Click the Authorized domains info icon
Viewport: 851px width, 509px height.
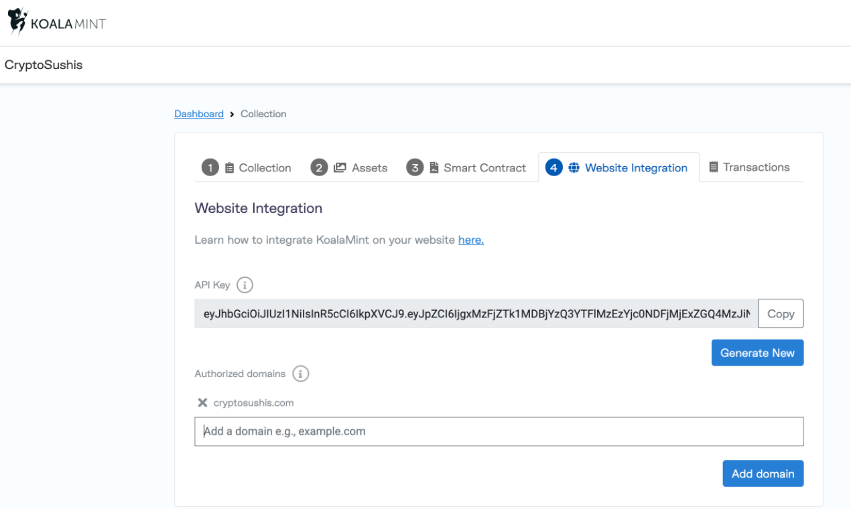point(301,374)
